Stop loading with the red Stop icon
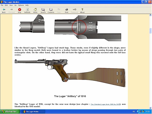Image resolution: width=152 pixels, height=114 pixels. [x=20, y=11]
